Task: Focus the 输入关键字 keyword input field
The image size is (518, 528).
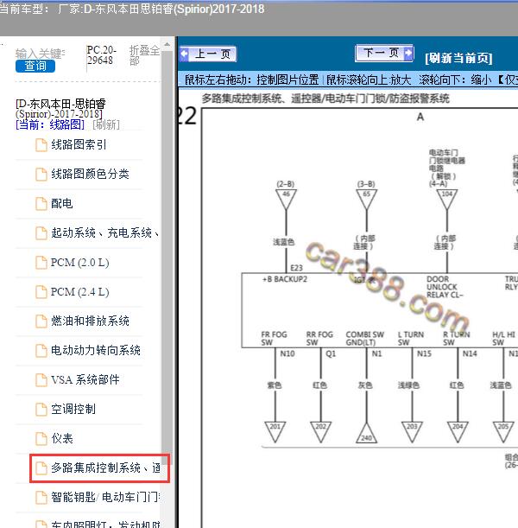Action: tap(41, 54)
